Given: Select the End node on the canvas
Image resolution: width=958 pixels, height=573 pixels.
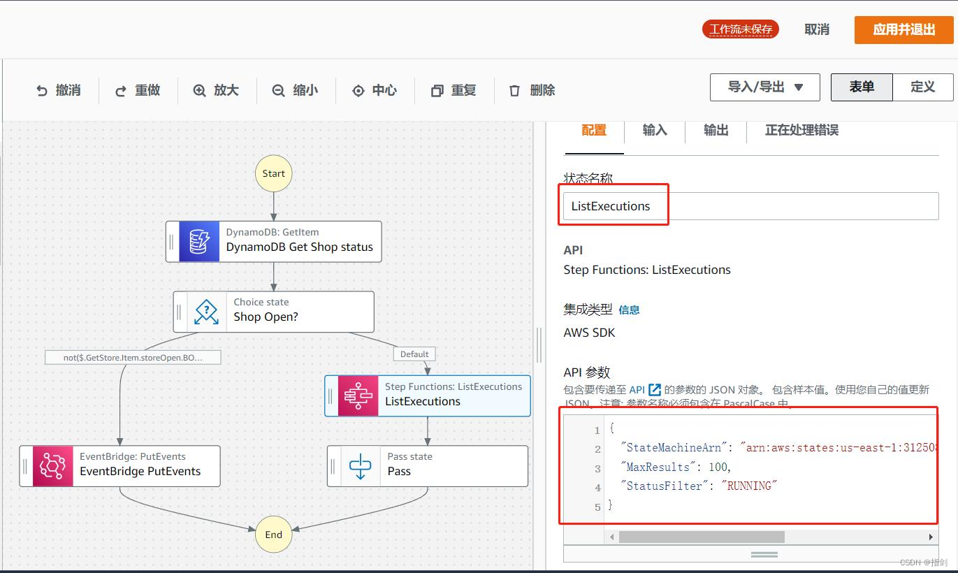Looking at the screenshot, I should (x=273, y=535).
